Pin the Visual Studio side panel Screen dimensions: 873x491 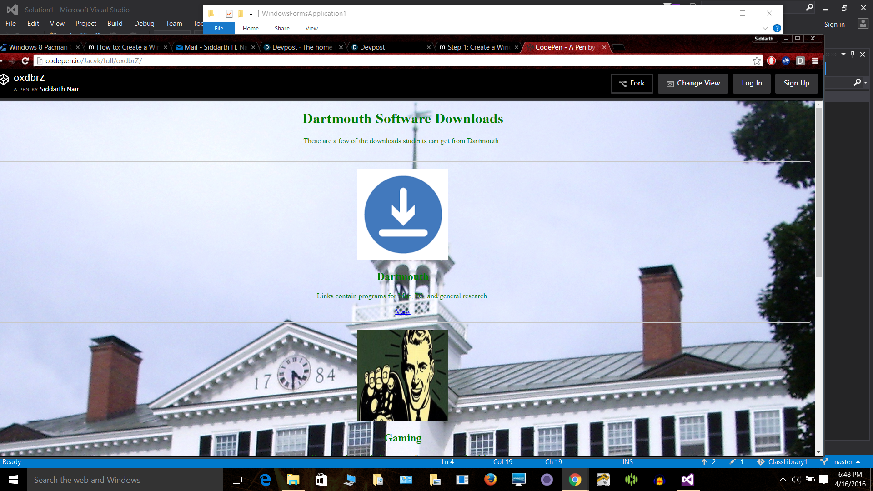point(853,55)
